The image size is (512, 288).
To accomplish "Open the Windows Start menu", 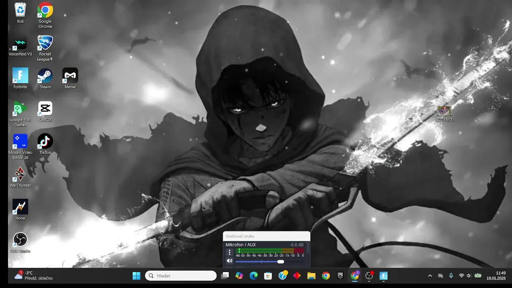I will 136,276.
